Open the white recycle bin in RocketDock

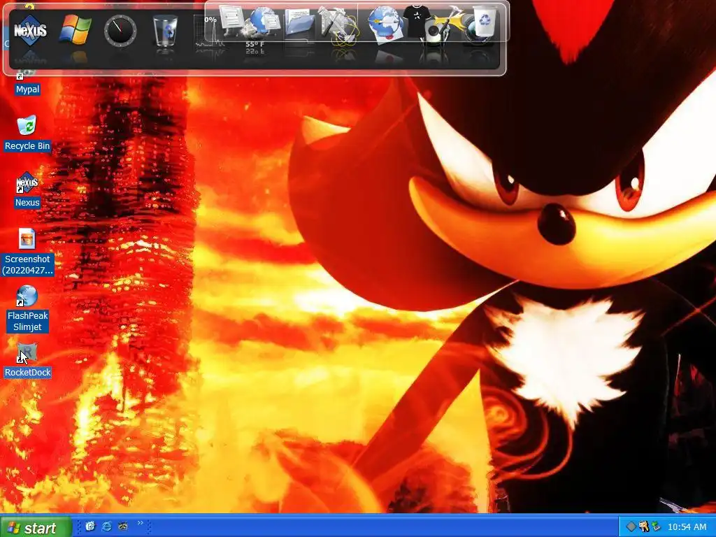(485, 21)
